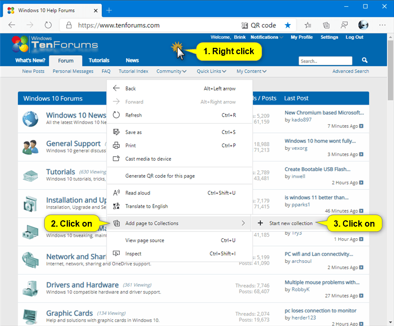This screenshot has height=326, width=394.
Task: Go to last post arrow beside 27 Minutes Ago
Action: point(361,296)
